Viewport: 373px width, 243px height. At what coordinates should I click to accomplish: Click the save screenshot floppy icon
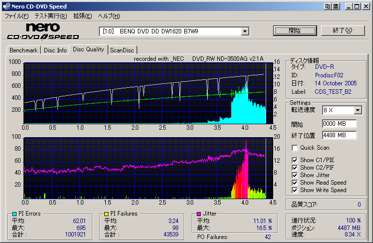click(x=336, y=6)
